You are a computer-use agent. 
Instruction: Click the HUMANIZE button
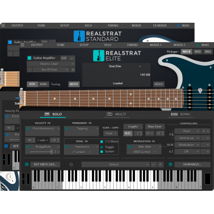point(192,164)
